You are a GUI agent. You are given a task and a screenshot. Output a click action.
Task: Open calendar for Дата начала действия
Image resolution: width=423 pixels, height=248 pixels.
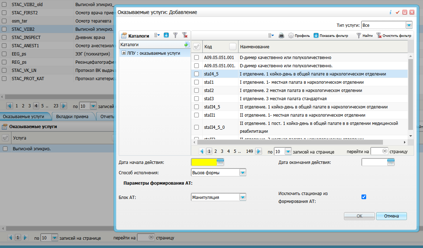pyautogui.click(x=220, y=162)
